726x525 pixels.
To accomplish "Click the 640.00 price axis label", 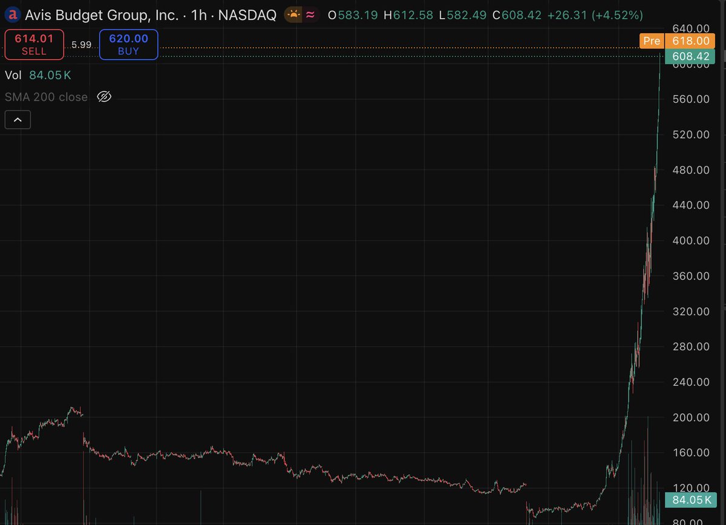I will click(691, 28).
